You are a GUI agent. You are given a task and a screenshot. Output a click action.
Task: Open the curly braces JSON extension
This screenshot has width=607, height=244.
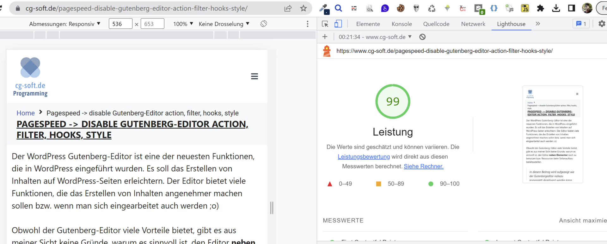pos(494,8)
